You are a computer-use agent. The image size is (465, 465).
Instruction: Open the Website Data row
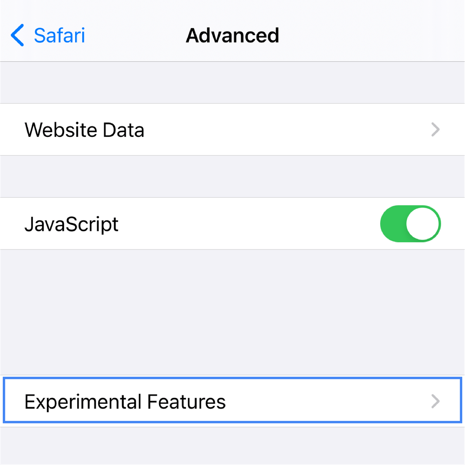tap(232, 129)
